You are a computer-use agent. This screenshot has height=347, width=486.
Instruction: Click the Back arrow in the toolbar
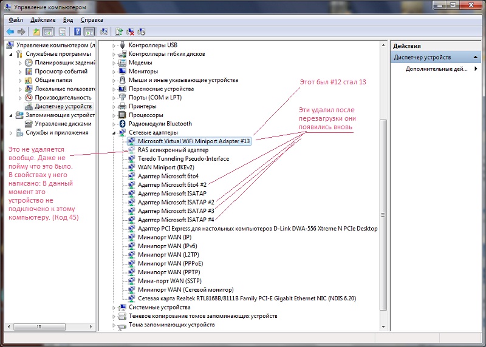coord(10,32)
